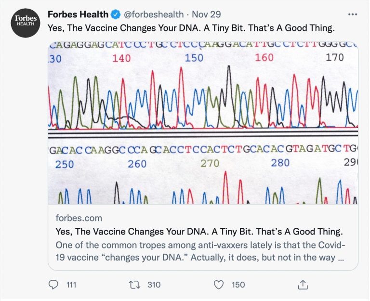Click the tweet's headline text above the image
This screenshot has width=370, height=301.
point(191,28)
